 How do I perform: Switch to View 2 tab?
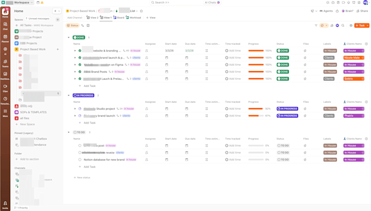92,17
